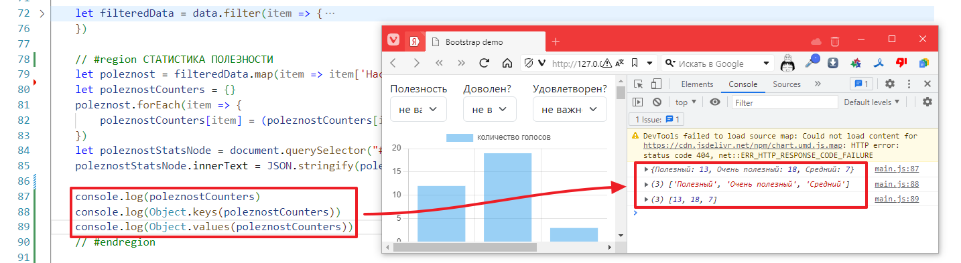Click the 1 Issue button
The width and height of the screenshot is (961, 263).
(657, 119)
